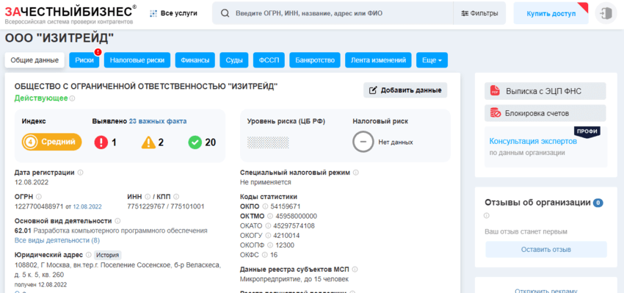The width and height of the screenshot is (624, 293).
Task: Open the Риски tab
Action: point(84,60)
